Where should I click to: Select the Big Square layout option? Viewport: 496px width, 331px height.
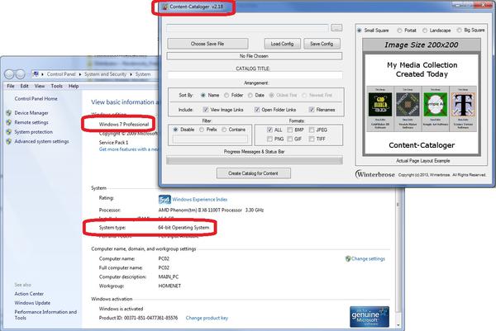click(460, 31)
